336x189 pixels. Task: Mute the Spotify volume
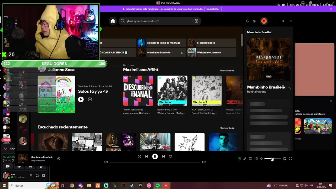261,159
